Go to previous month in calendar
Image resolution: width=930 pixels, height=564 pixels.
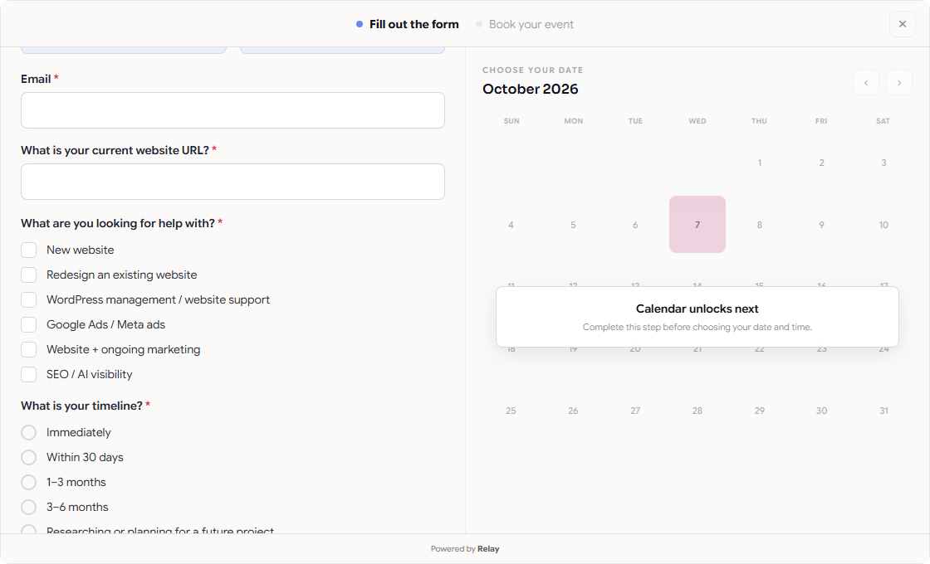(866, 82)
